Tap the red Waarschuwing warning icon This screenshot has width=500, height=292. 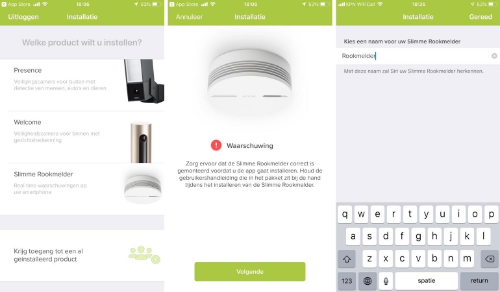[216, 145]
